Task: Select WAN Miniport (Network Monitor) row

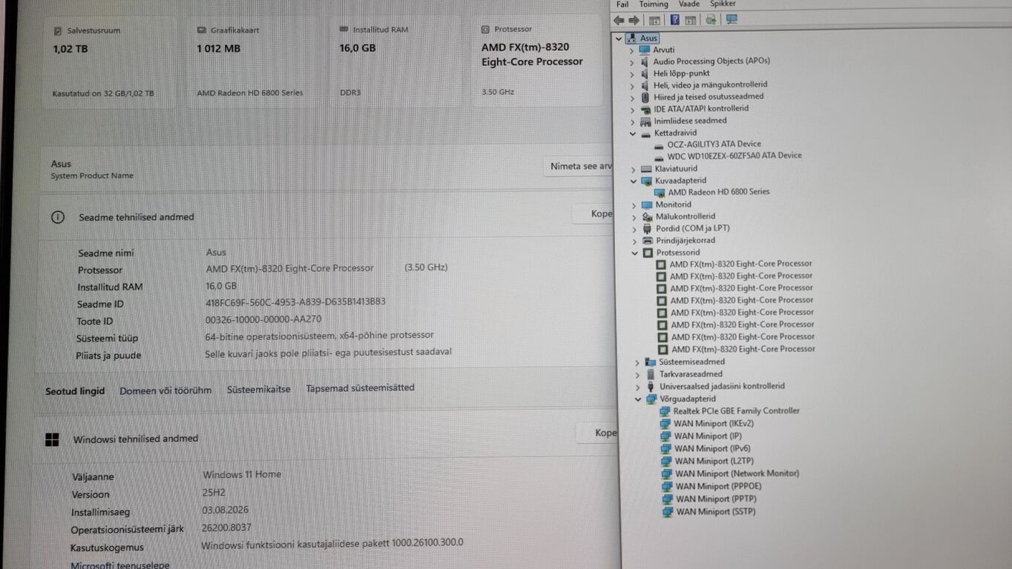Action: pyautogui.click(x=737, y=474)
